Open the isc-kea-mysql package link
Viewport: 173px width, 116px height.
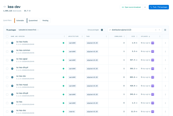click(22, 85)
